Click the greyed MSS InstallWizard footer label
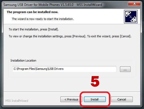144x109 pixels. pos(17,101)
